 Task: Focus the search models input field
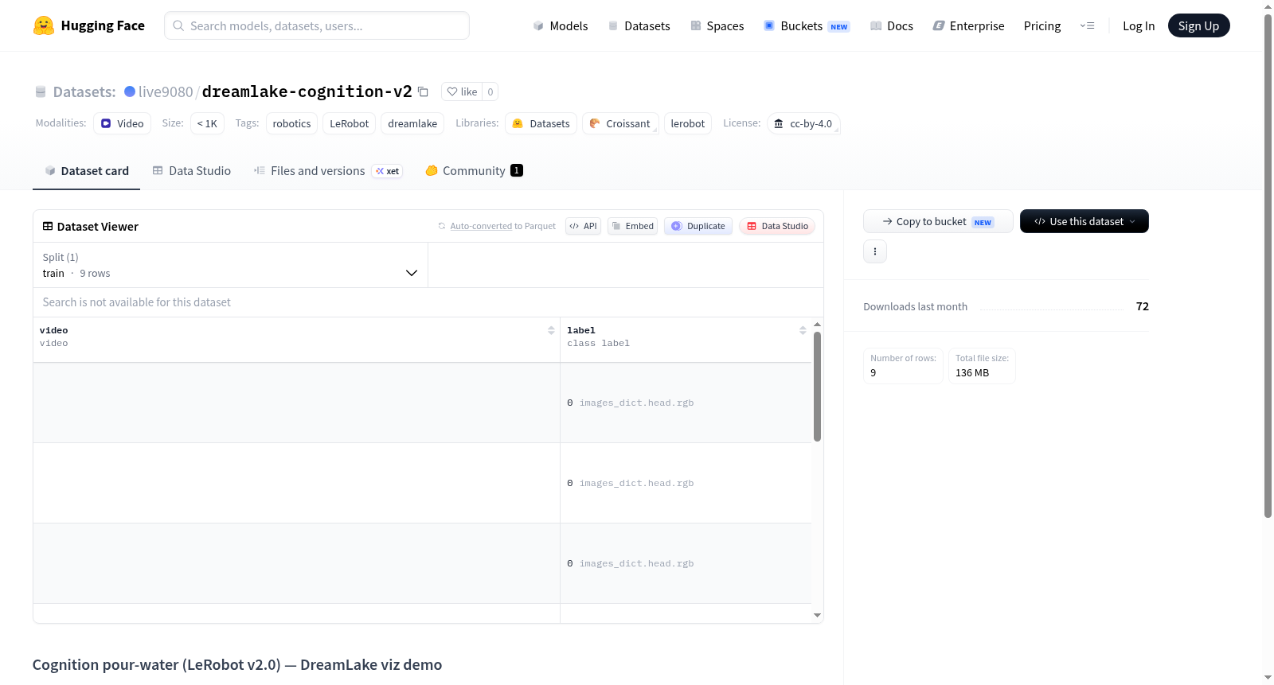tap(317, 25)
